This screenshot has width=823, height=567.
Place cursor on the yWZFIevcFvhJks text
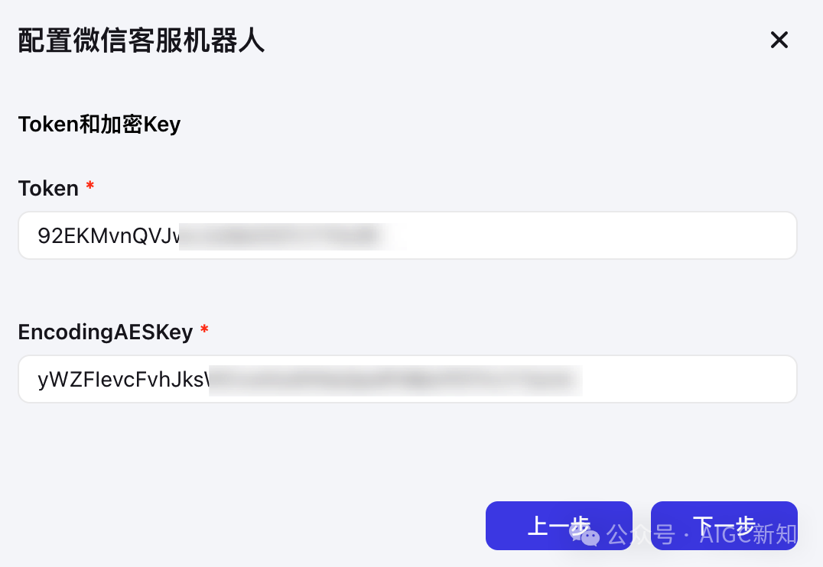[123, 380]
